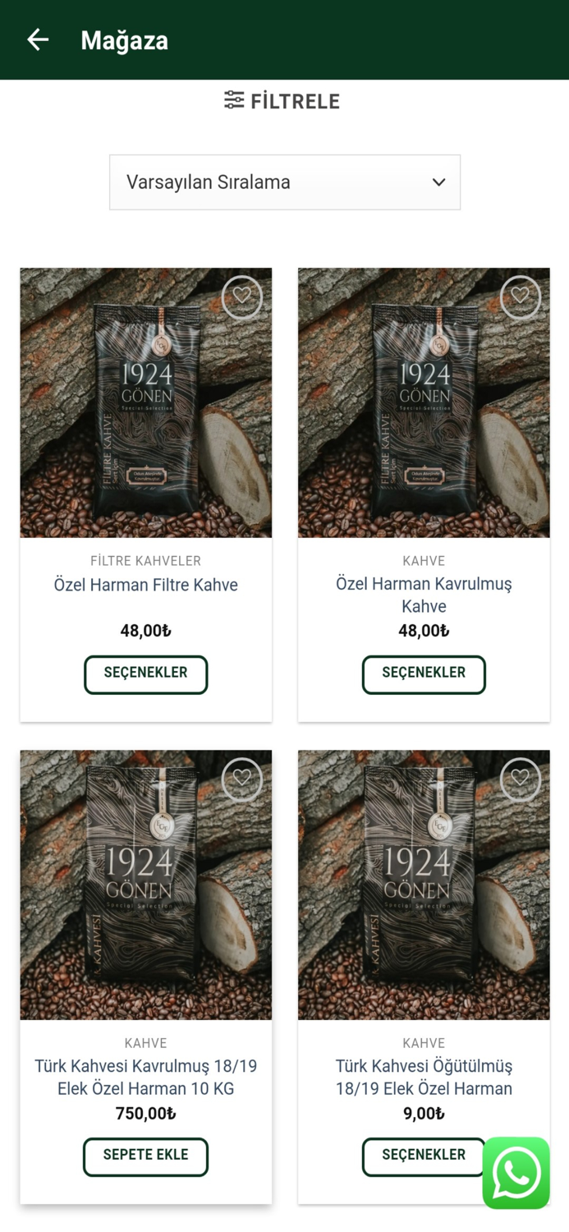Open the Varsayılan Sıralama sorting dropdown
Viewport: 569px width, 1232px height.
click(285, 182)
